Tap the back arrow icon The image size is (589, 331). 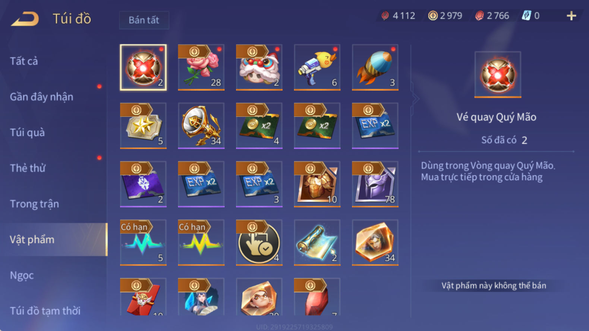click(25, 19)
